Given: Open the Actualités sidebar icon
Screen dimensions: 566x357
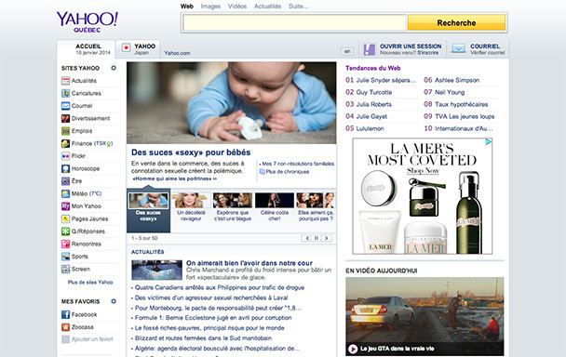Looking at the screenshot, I should point(65,81).
